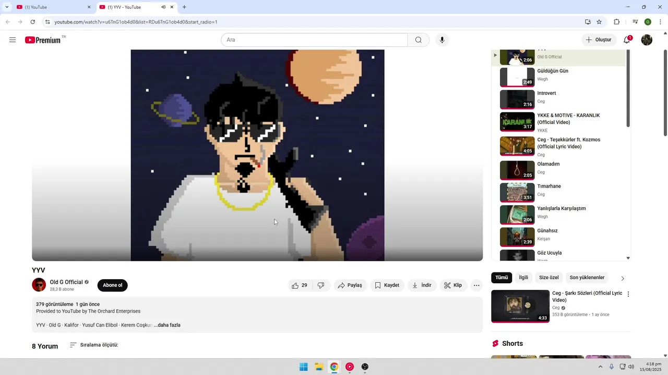The width and height of the screenshot is (668, 375).
Task: Show next filter chips arrow
Action: click(623, 278)
